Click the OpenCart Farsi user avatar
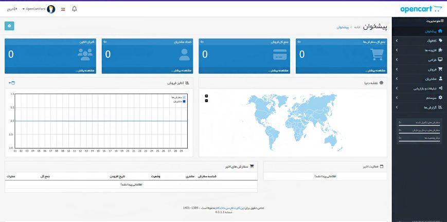 click(51, 9)
